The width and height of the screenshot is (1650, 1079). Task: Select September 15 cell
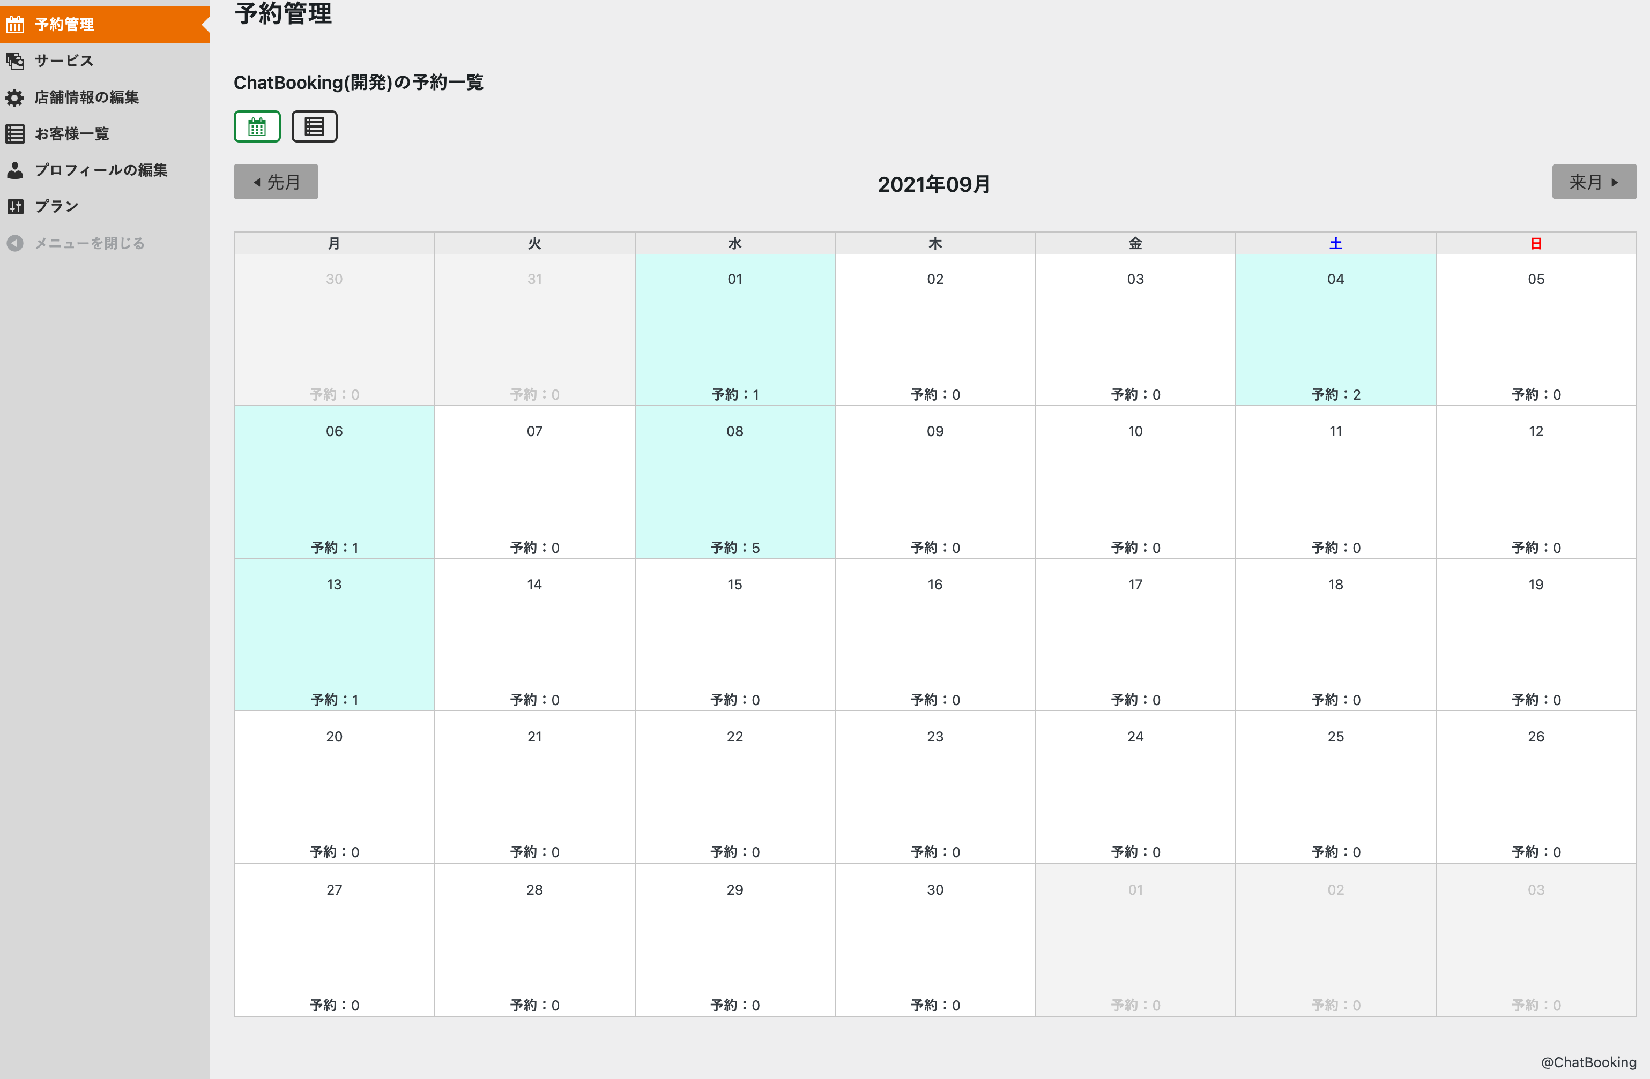[x=735, y=635]
